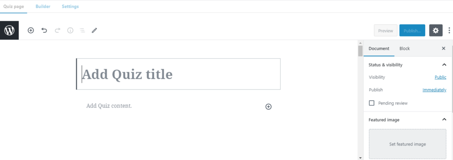
Task: Click the Immediately publish date link
Action: point(434,90)
